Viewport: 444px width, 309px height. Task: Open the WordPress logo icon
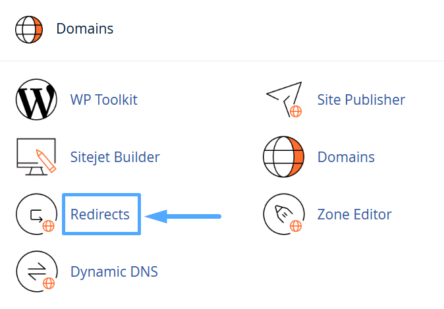click(36, 100)
